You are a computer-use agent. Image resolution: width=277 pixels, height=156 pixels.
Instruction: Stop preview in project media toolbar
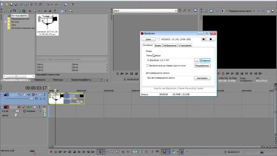point(50,11)
